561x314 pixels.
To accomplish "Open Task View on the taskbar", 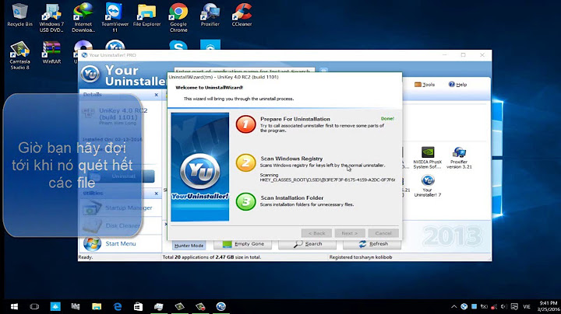I will click(34, 306).
